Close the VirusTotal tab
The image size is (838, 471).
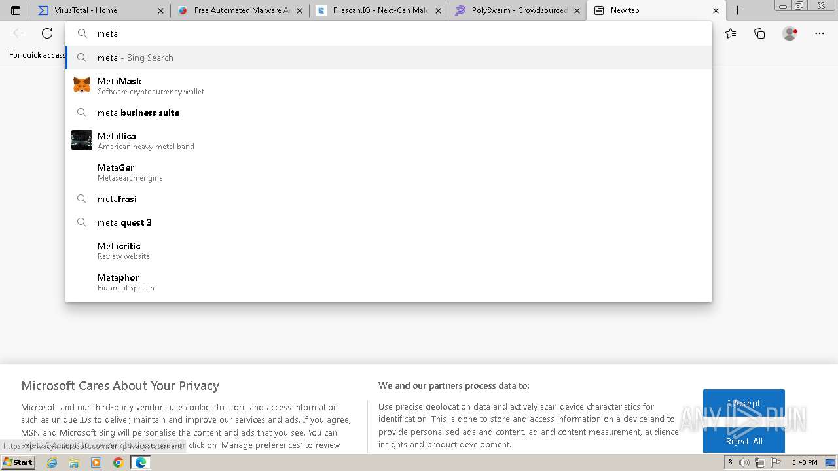[x=161, y=10]
